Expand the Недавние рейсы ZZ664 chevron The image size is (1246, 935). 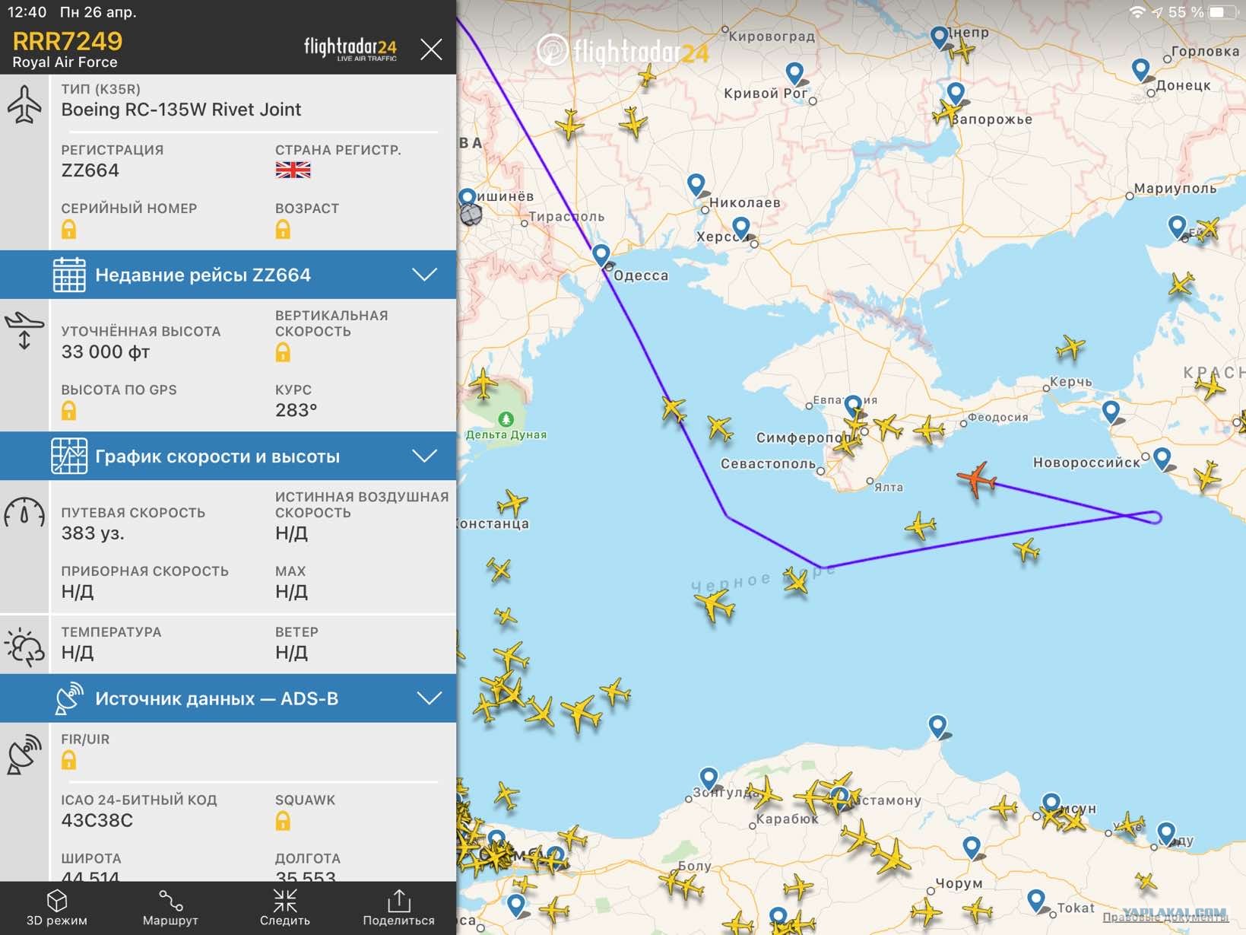[424, 275]
